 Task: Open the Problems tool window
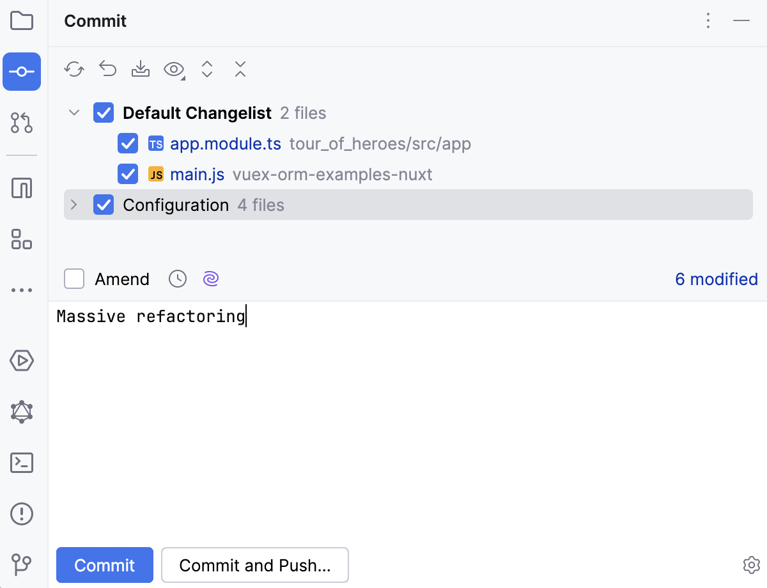coord(22,514)
